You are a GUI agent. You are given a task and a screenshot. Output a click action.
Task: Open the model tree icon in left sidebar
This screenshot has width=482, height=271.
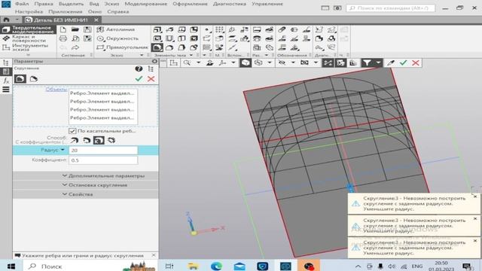coord(6,62)
